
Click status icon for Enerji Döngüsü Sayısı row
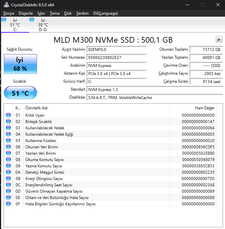(x=8, y=178)
